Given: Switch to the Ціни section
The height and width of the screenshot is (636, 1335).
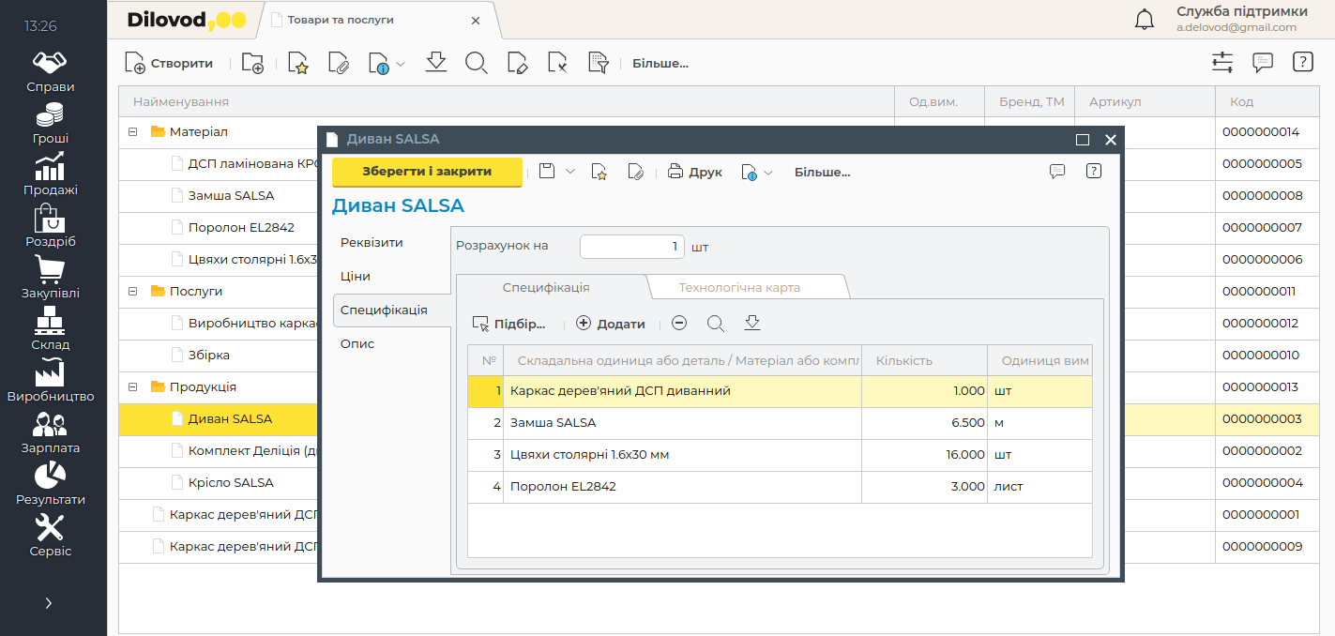Looking at the screenshot, I should [356, 276].
